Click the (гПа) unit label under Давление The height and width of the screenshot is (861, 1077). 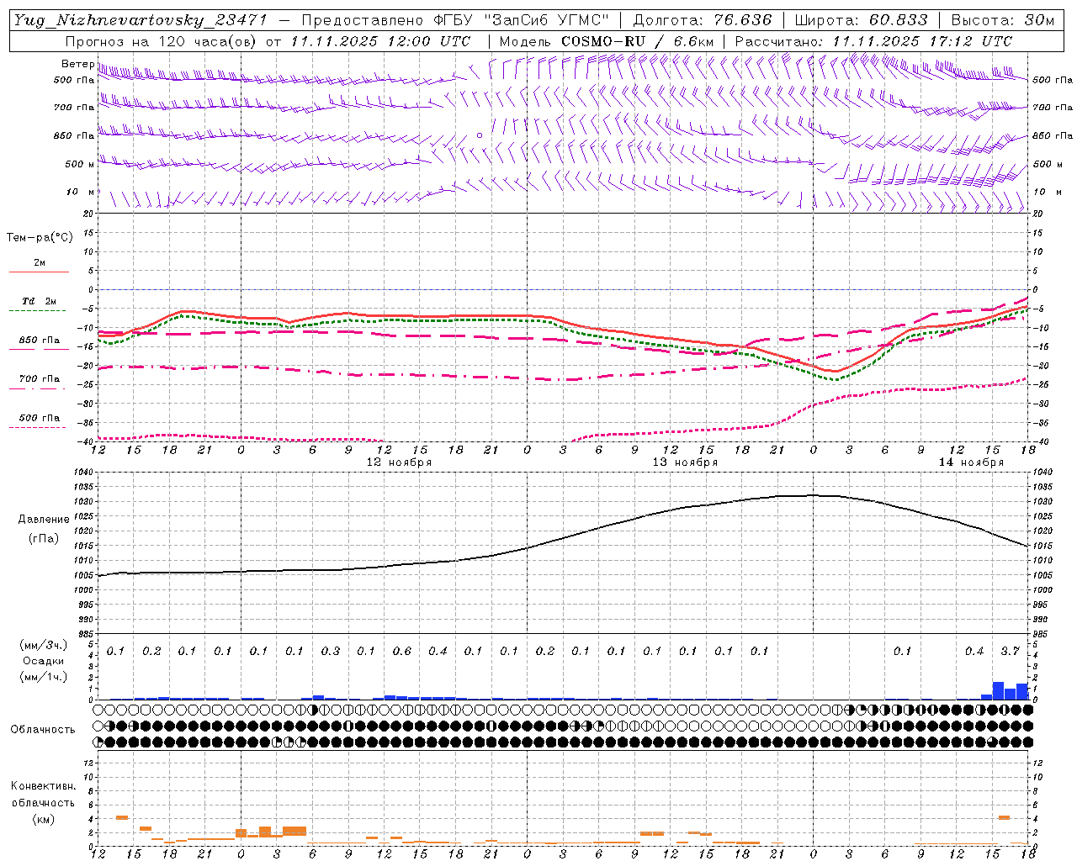(x=44, y=538)
